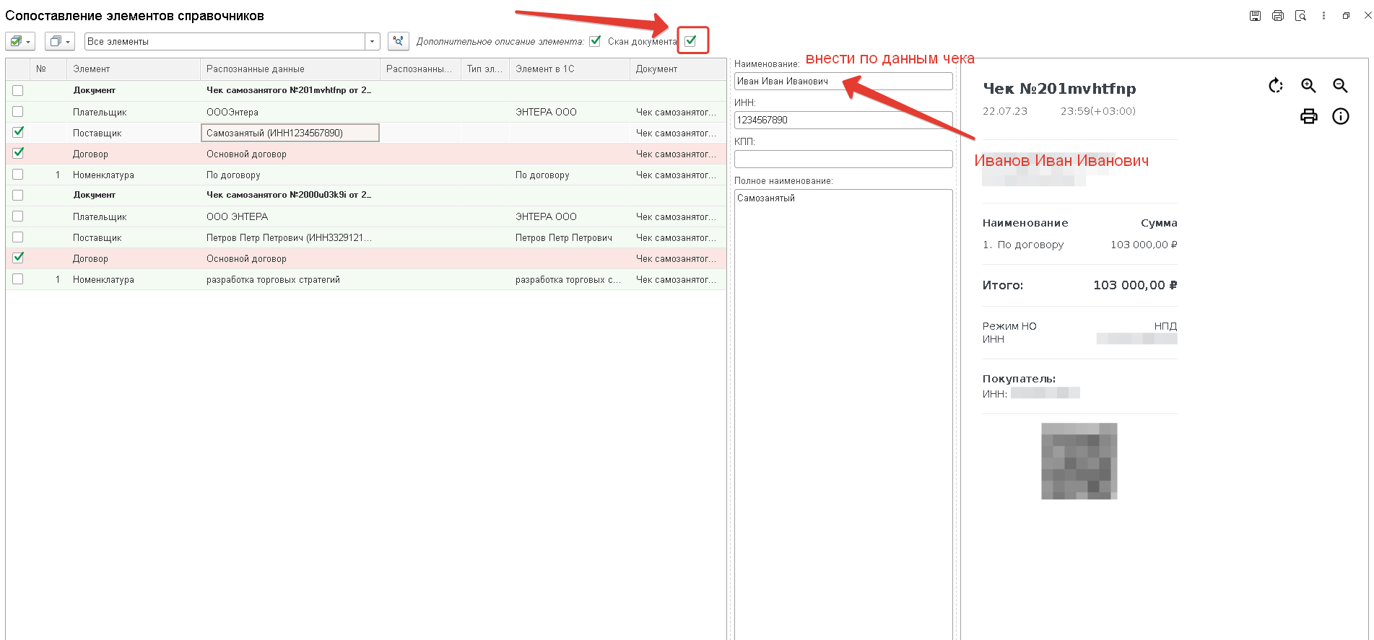Open the check-all marks split button
The image size is (1374, 640).
[20, 41]
